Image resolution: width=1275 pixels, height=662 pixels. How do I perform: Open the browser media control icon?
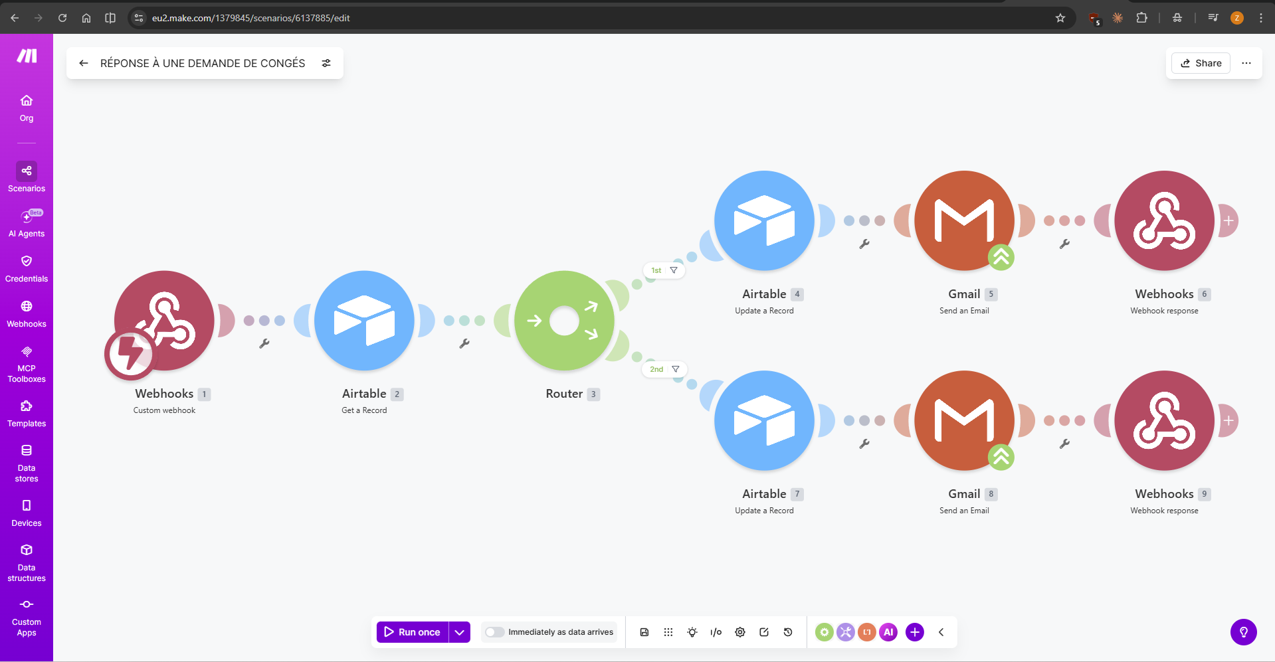[1213, 18]
